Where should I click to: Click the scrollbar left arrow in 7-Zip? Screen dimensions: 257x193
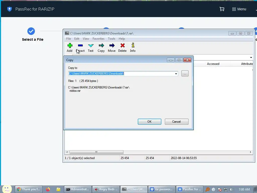(x=67, y=152)
